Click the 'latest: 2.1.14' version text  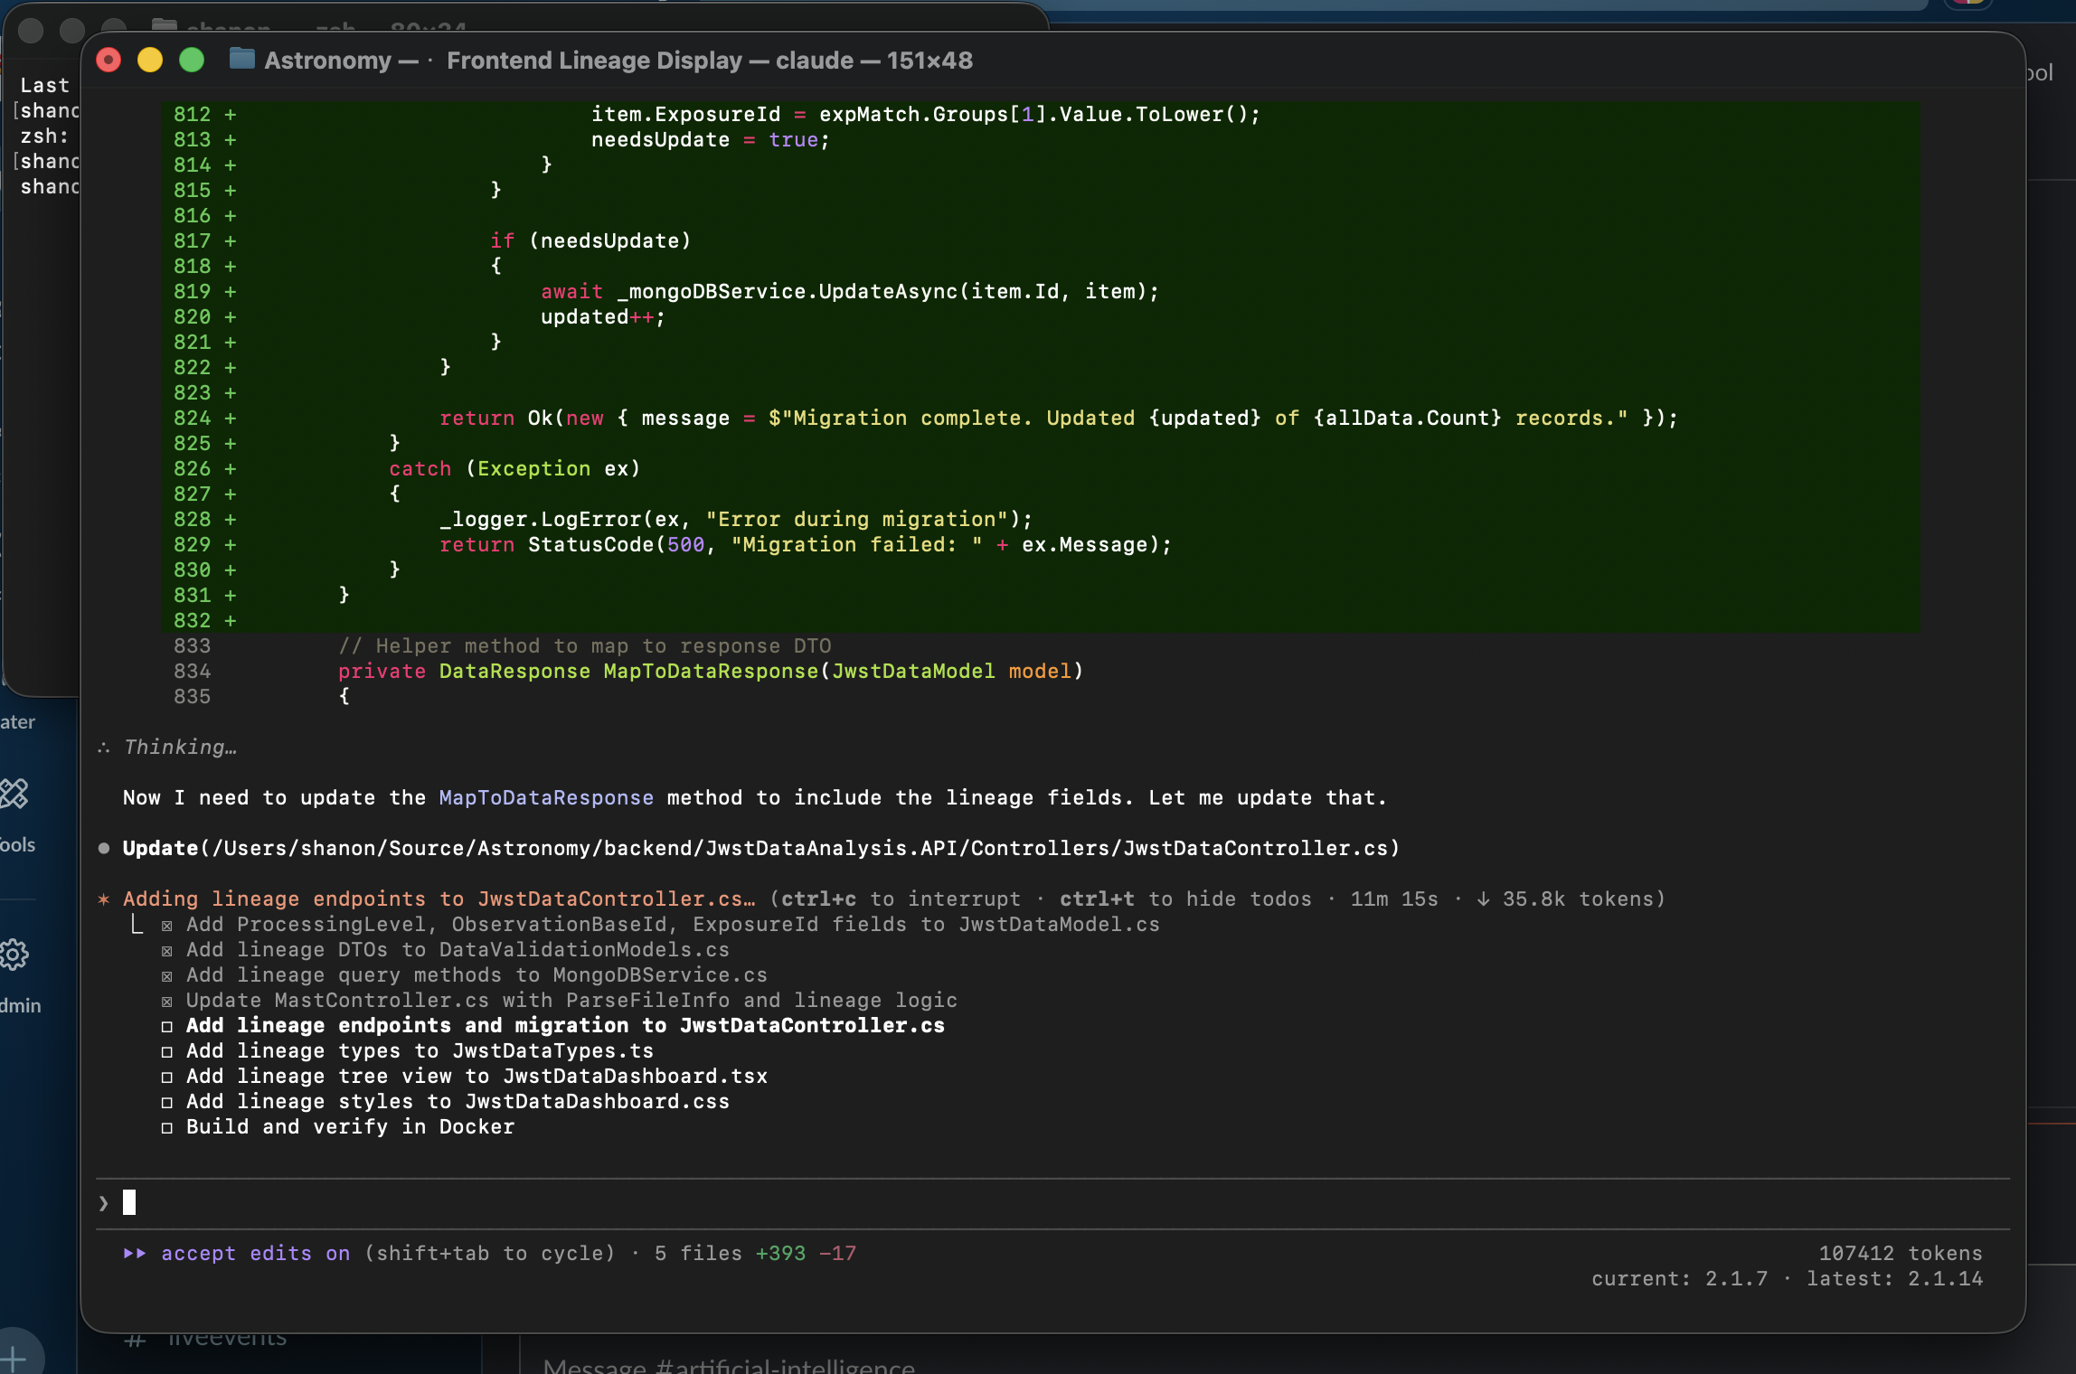(1895, 1278)
